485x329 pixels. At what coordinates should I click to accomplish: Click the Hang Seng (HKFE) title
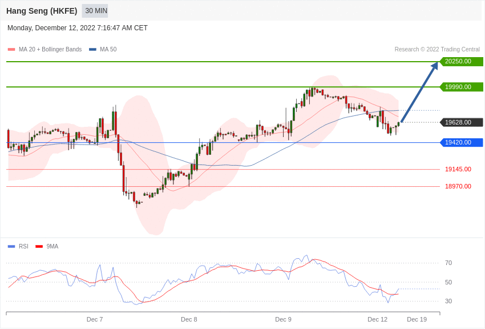pyautogui.click(x=42, y=11)
